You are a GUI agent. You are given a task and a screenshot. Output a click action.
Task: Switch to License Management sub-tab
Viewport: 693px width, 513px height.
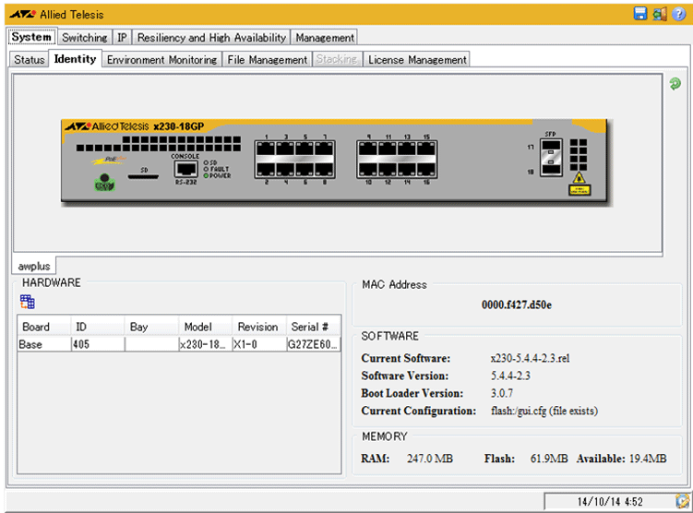coord(417,60)
